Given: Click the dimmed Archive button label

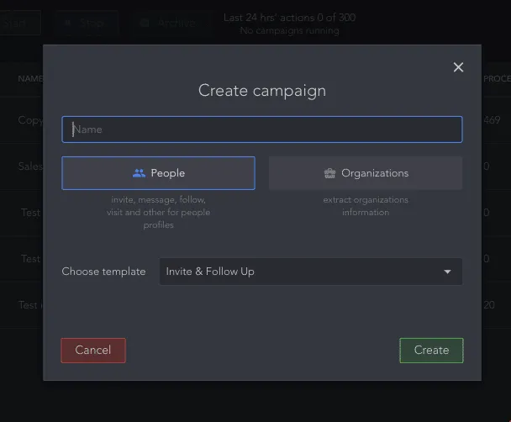Looking at the screenshot, I should (176, 23).
